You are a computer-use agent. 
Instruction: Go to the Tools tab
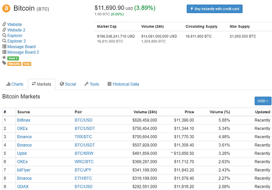coord(92,84)
